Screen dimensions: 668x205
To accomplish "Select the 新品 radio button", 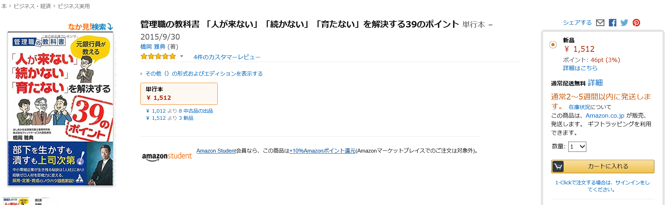I will coord(553,45).
